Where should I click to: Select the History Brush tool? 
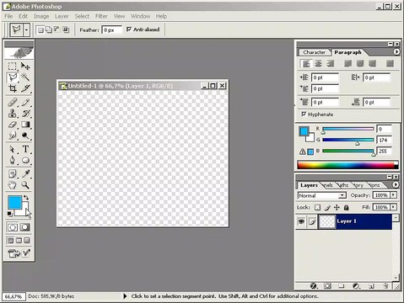click(x=25, y=114)
